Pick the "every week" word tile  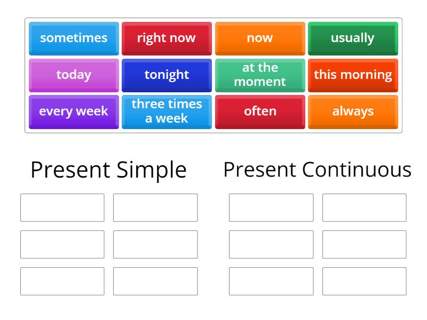(73, 111)
